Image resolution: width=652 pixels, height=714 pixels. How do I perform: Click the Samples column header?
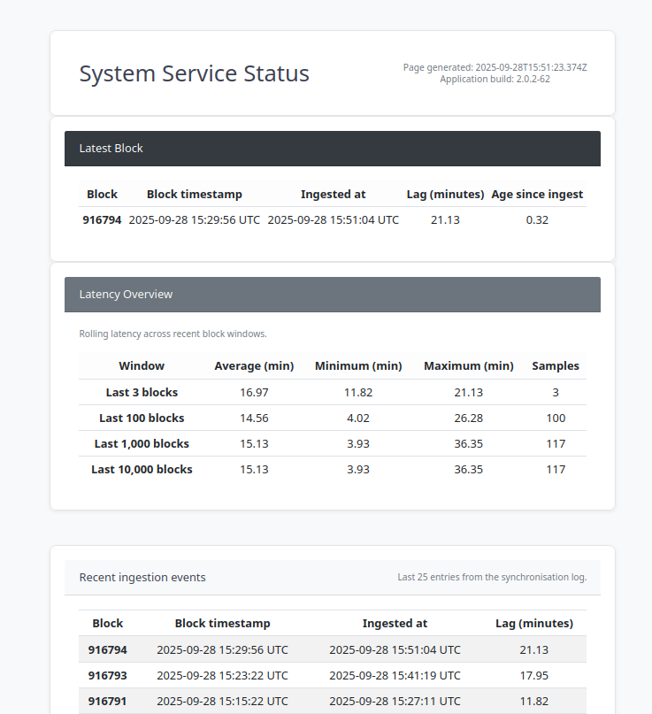(x=555, y=366)
